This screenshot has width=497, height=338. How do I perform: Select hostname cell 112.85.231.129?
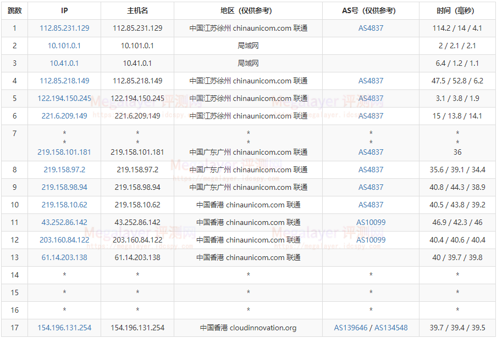click(137, 28)
